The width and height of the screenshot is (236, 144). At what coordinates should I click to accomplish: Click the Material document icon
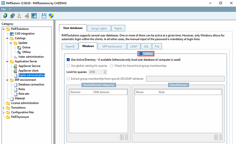pyautogui.click(x=12, y=99)
